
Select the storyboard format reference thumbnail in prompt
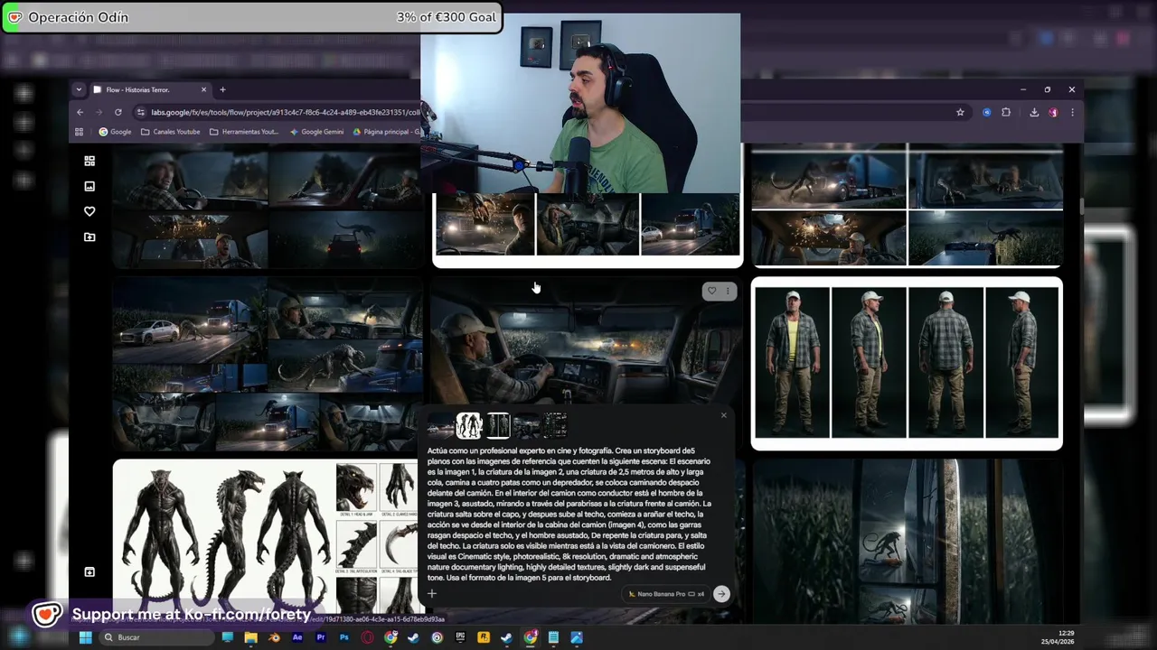(x=555, y=425)
